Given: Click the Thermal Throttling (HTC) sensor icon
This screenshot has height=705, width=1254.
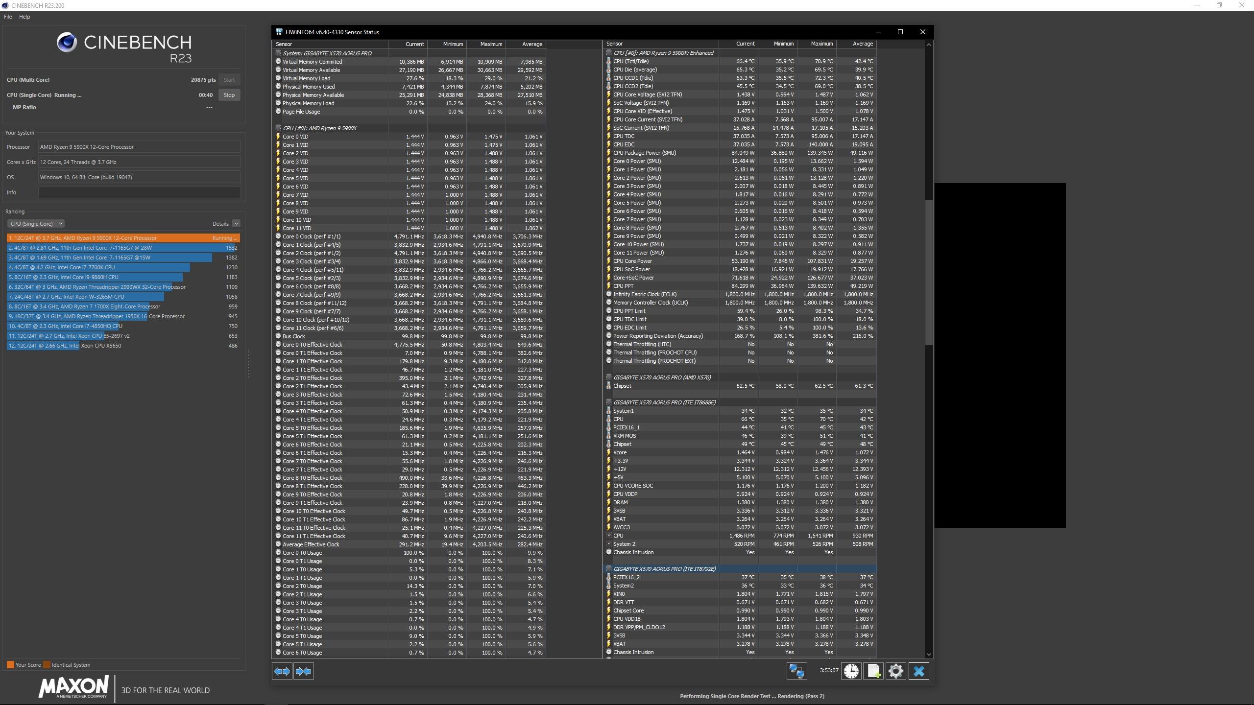Looking at the screenshot, I should [609, 344].
